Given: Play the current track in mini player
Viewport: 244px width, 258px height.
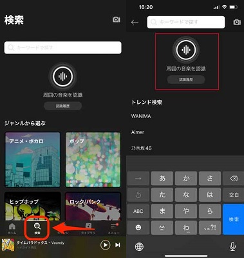Looking at the screenshot, I should pyautogui.click(x=105, y=245).
